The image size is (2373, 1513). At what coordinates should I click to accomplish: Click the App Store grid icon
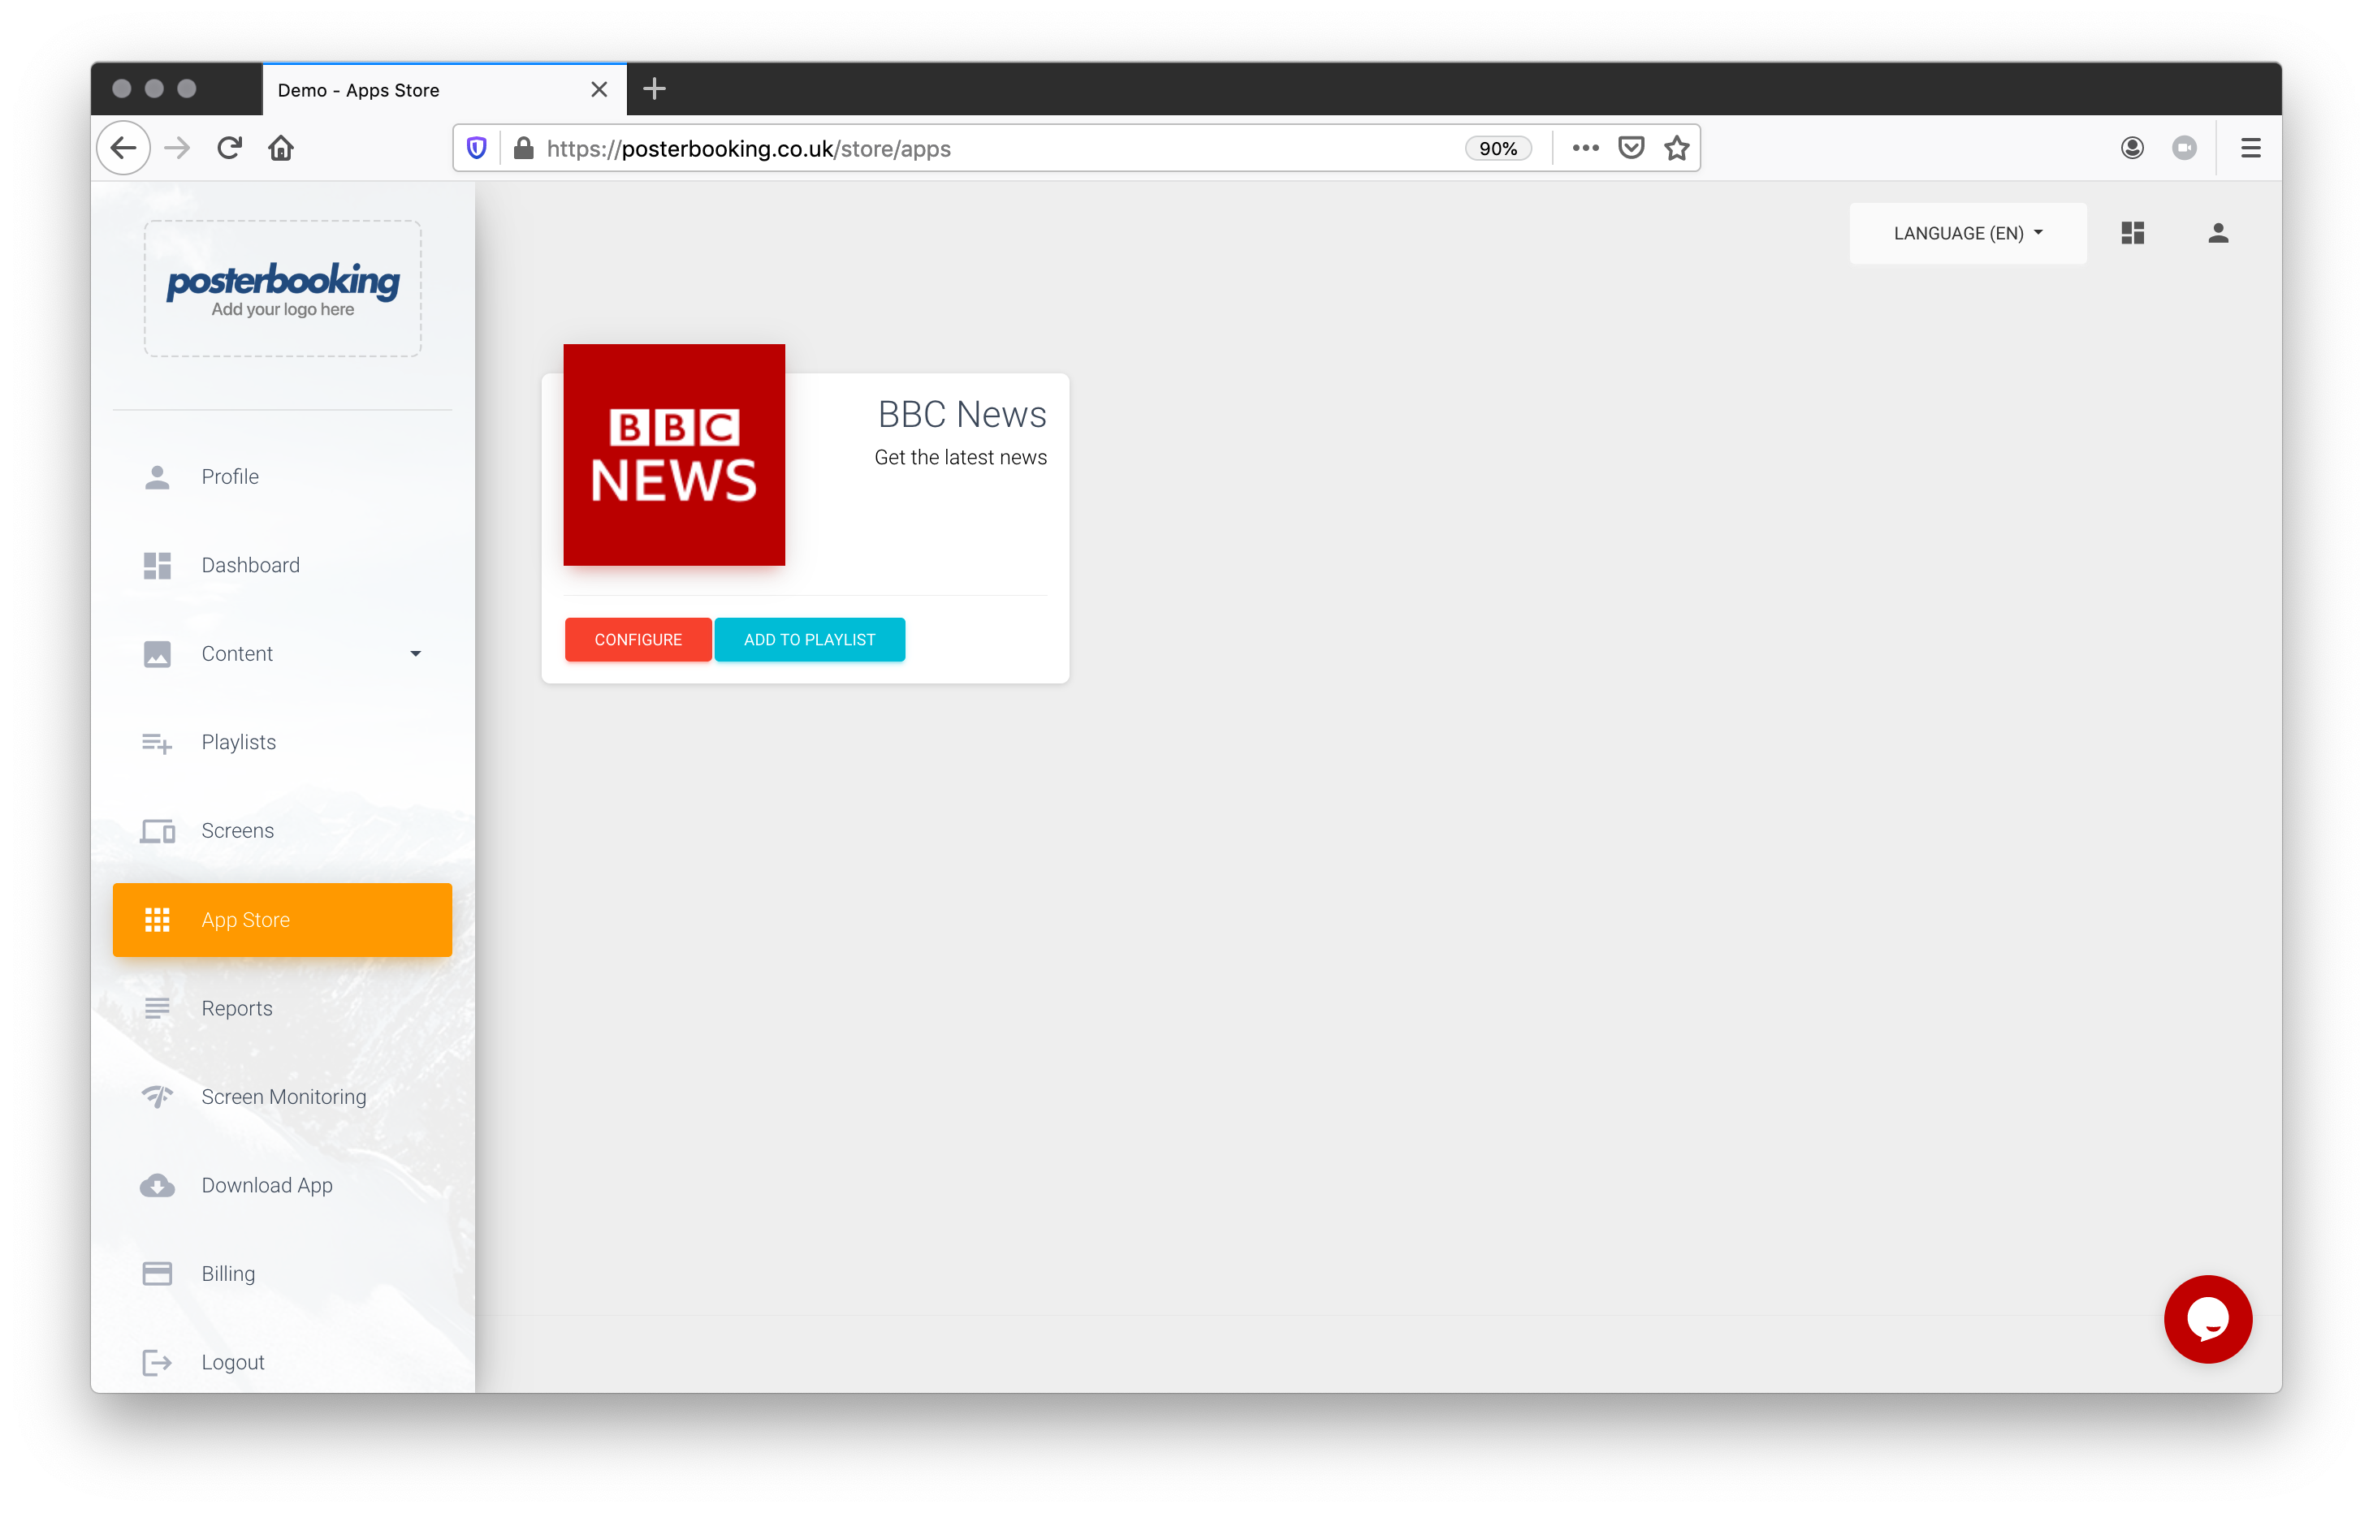point(157,920)
